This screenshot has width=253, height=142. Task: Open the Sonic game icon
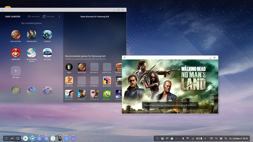[x=31, y=90]
